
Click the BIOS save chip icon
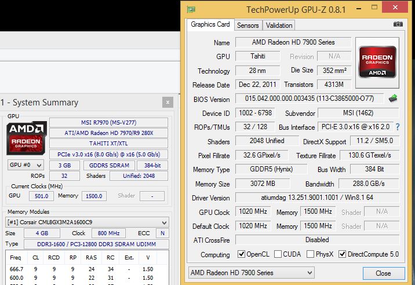[x=393, y=98]
